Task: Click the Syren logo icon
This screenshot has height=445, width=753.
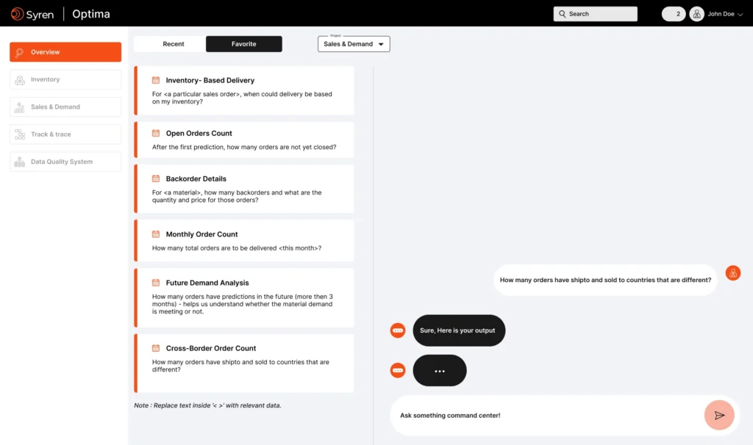Action: [x=17, y=14]
